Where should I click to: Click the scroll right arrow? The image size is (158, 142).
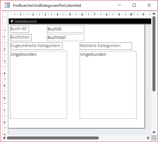point(148,138)
